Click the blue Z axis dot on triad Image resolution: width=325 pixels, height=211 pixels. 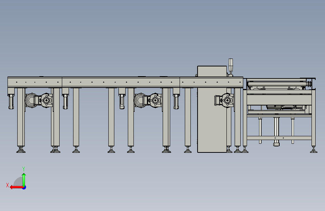[x=24, y=187]
